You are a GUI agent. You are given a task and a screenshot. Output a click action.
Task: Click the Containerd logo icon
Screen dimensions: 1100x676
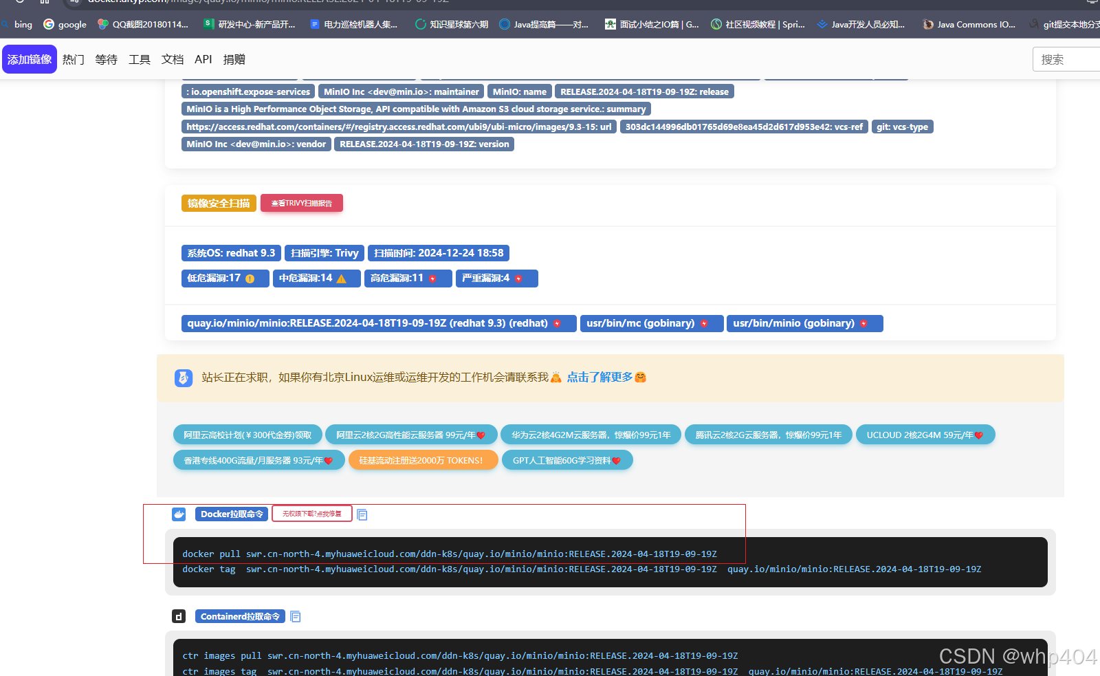pos(179,616)
